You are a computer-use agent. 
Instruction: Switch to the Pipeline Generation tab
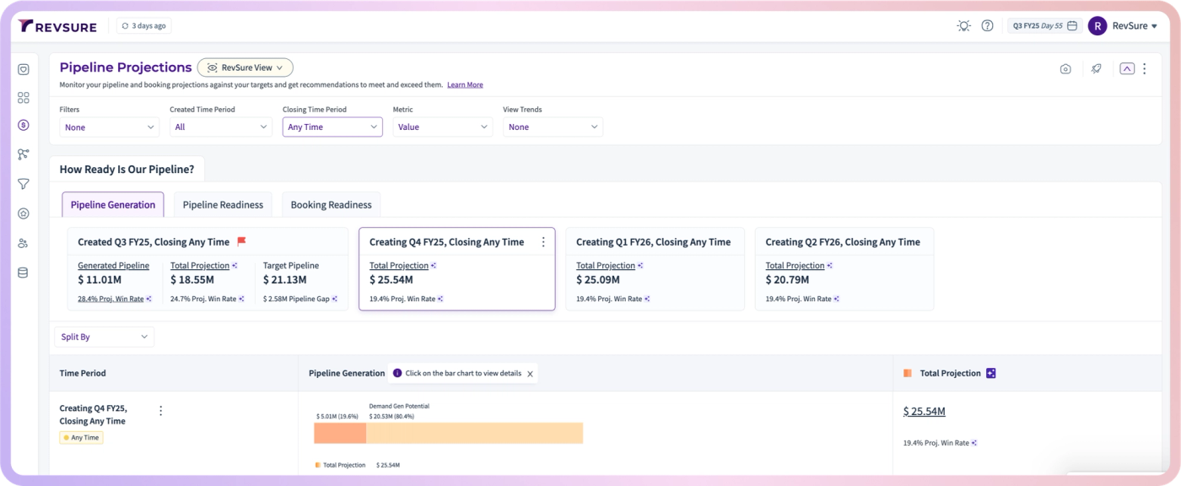click(113, 204)
